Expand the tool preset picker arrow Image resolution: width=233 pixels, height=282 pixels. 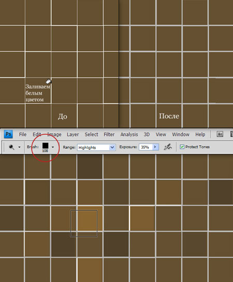19,147
